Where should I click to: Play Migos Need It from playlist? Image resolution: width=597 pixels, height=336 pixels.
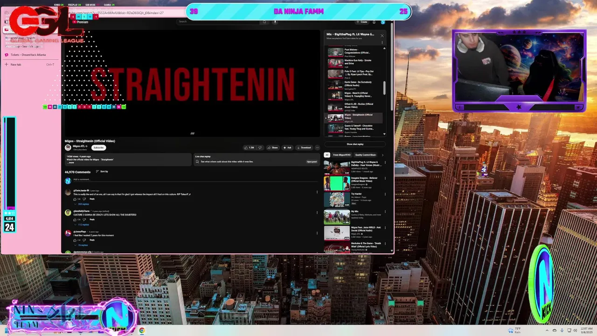354,96
